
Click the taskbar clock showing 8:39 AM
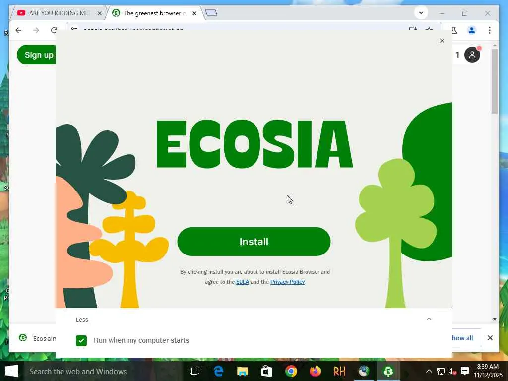[488, 371]
